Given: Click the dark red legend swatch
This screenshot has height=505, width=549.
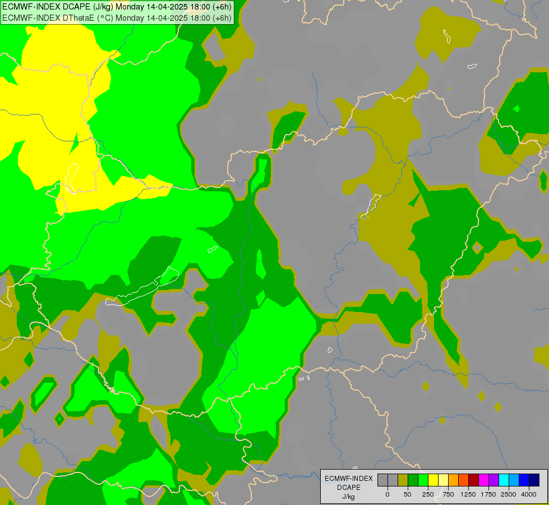Looking at the screenshot, I should 474,480.
